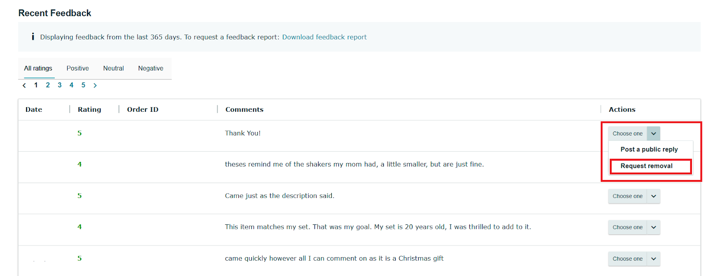Jump to feedback page 4

(71, 85)
